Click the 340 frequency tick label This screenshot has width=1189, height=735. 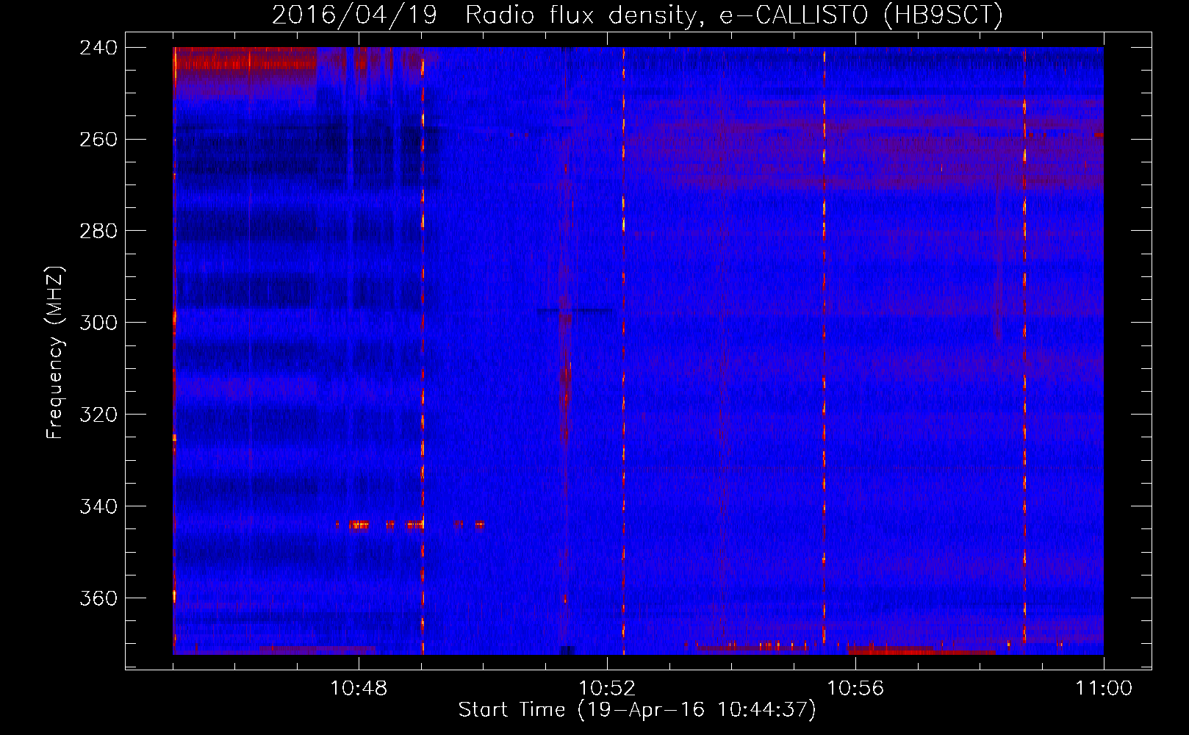[98, 507]
